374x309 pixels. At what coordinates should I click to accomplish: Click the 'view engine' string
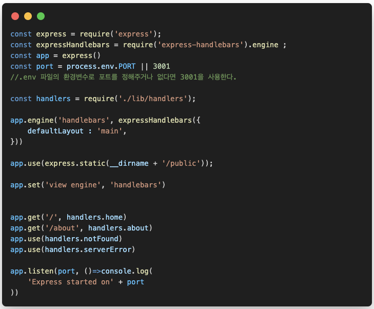[73, 185]
